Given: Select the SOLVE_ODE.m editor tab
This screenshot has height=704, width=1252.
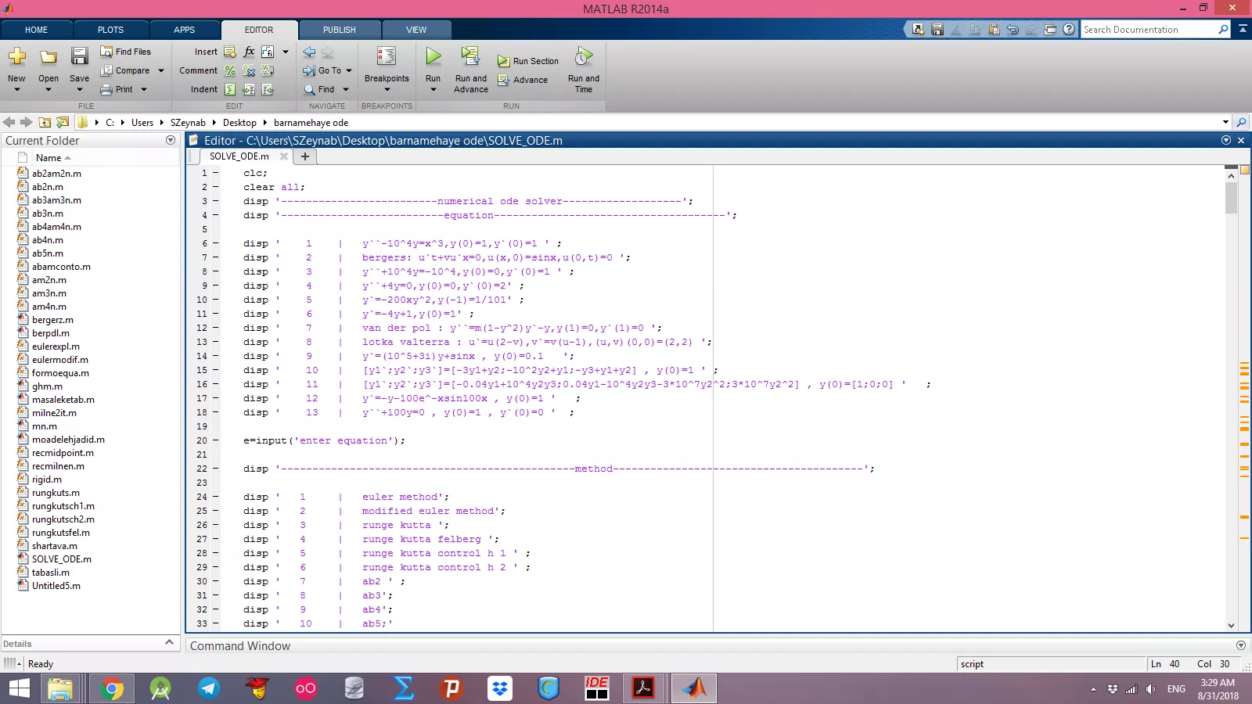Looking at the screenshot, I should 239,156.
